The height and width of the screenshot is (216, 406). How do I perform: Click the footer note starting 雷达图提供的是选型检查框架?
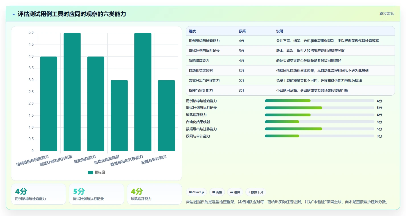[287, 202]
